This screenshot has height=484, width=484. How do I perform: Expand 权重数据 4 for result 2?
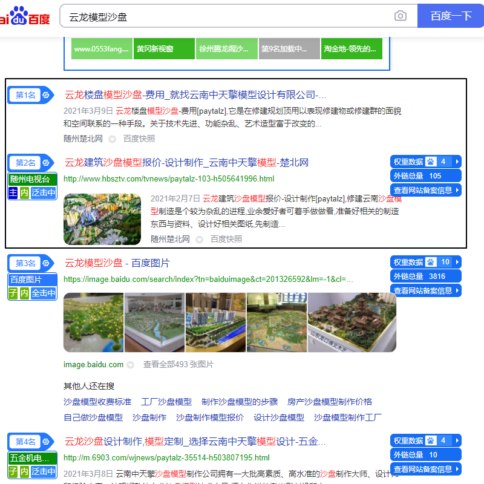coord(426,162)
